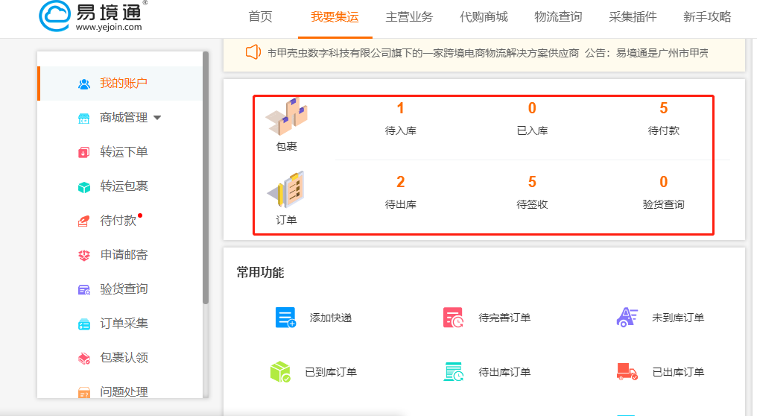Open the 已到库订单 function label
This screenshot has height=416, width=757.
[331, 372]
